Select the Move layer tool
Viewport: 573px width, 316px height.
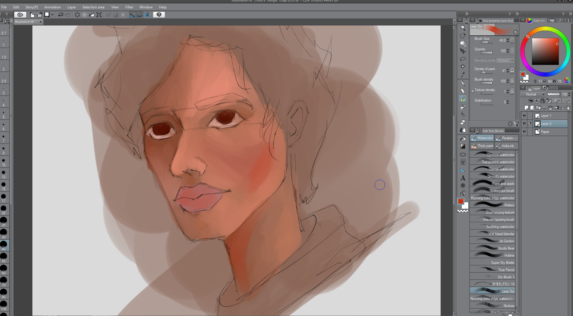pos(463,51)
